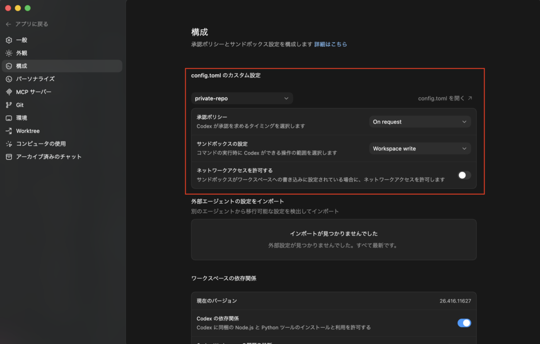Click the コンピュータの使用 cursor icon
The width and height of the screenshot is (540, 344).
tap(8, 144)
